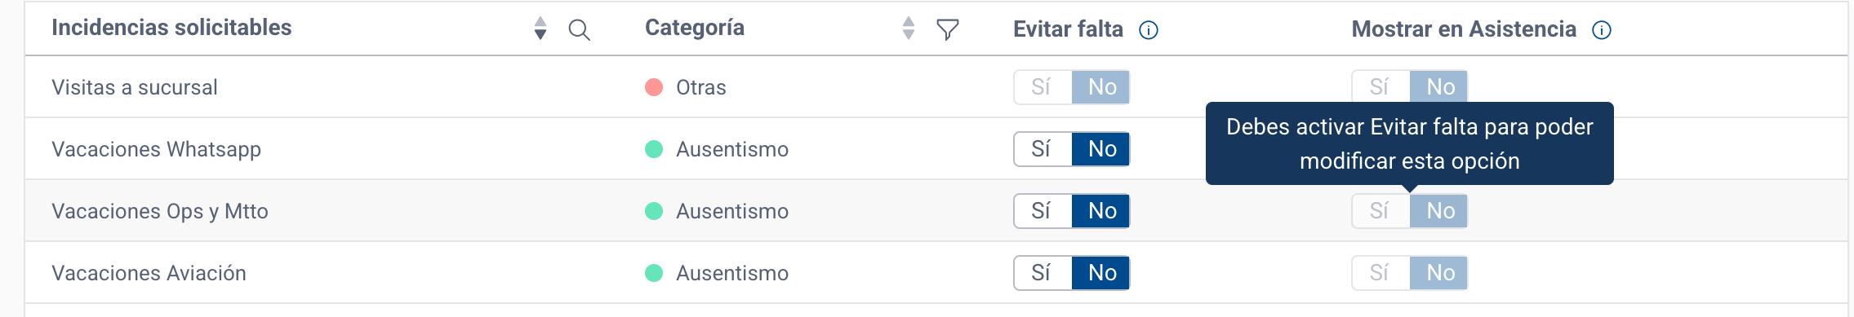The width and height of the screenshot is (1854, 317).
Task: Open search in Incidencias solicitables column
Action: click(x=579, y=30)
